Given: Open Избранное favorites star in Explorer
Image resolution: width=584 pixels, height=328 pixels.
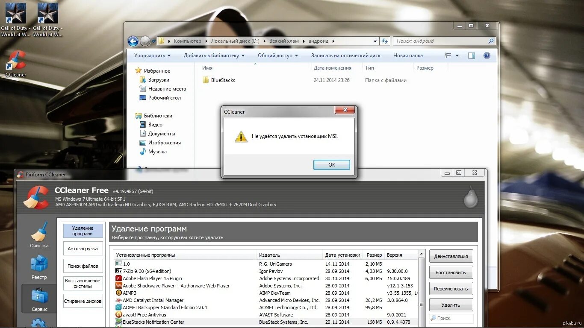Looking at the screenshot, I should [x=138, y=70].
